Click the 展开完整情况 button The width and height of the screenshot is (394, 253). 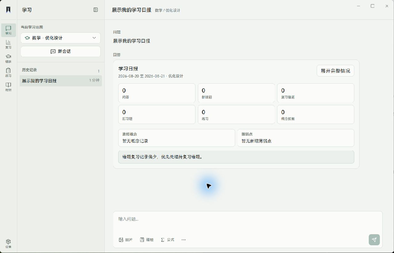336,71
